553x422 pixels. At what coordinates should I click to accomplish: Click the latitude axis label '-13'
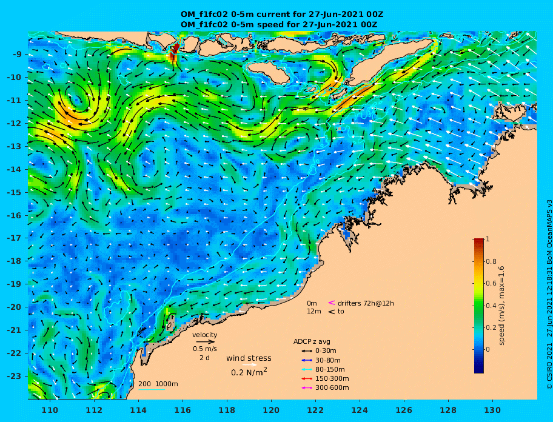pyautogui.click(x=15, y=146)
